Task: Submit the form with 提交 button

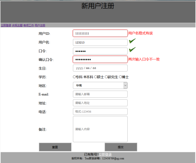Action: coord(121,147)
